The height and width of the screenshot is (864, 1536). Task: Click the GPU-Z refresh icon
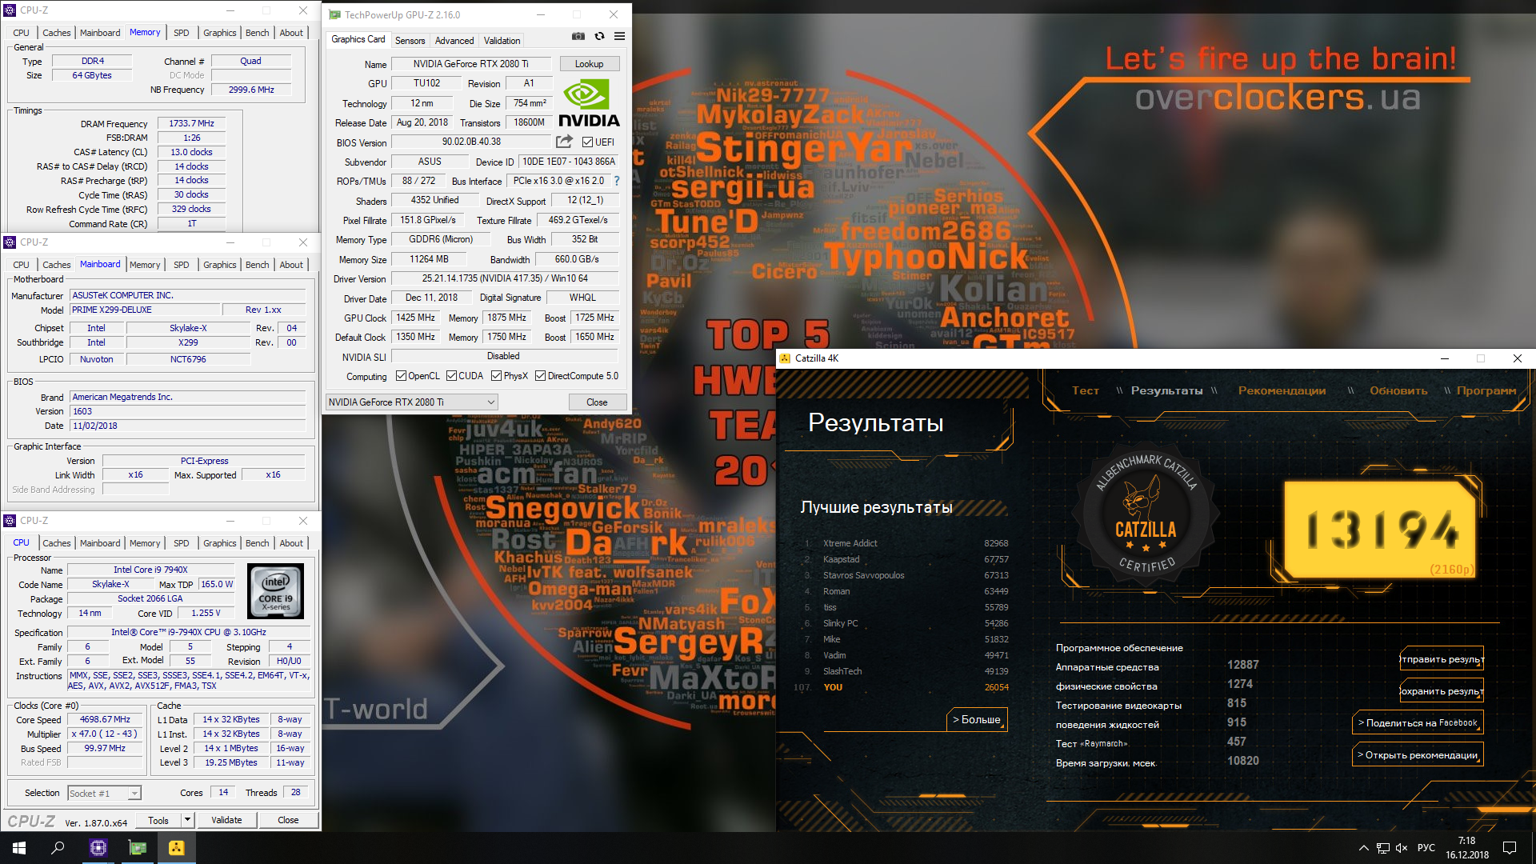click(x=599, y=36)
